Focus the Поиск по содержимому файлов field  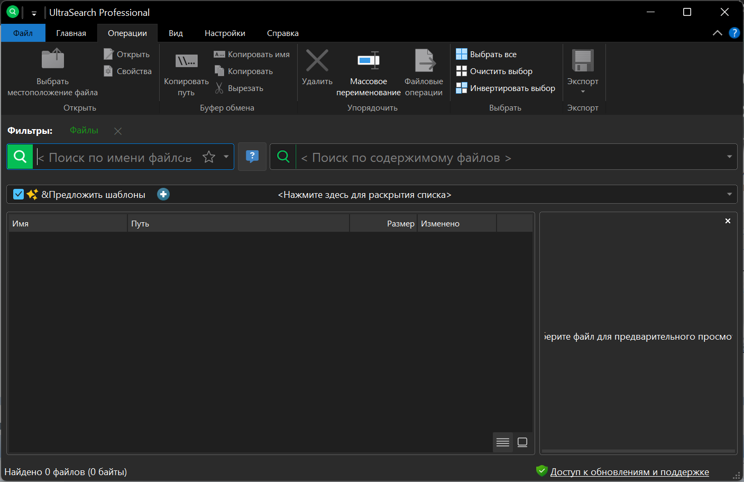tap(510, 157)
